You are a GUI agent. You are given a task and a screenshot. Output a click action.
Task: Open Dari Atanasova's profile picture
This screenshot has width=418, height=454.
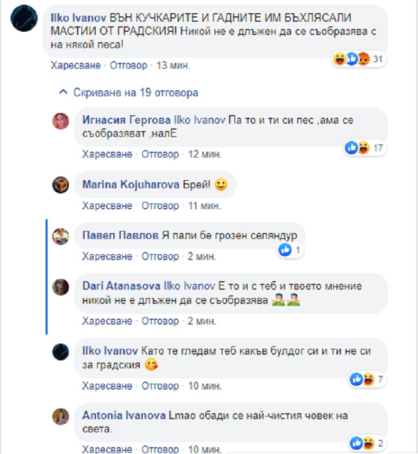tap(61, 287)
